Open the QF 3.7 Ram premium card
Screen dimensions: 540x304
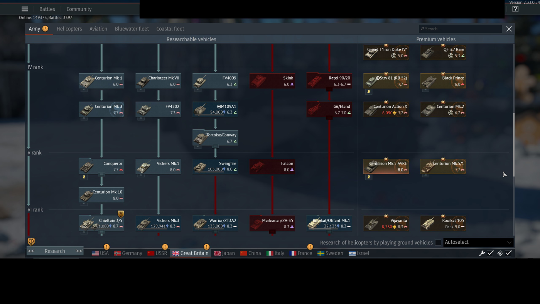[443, 53]
